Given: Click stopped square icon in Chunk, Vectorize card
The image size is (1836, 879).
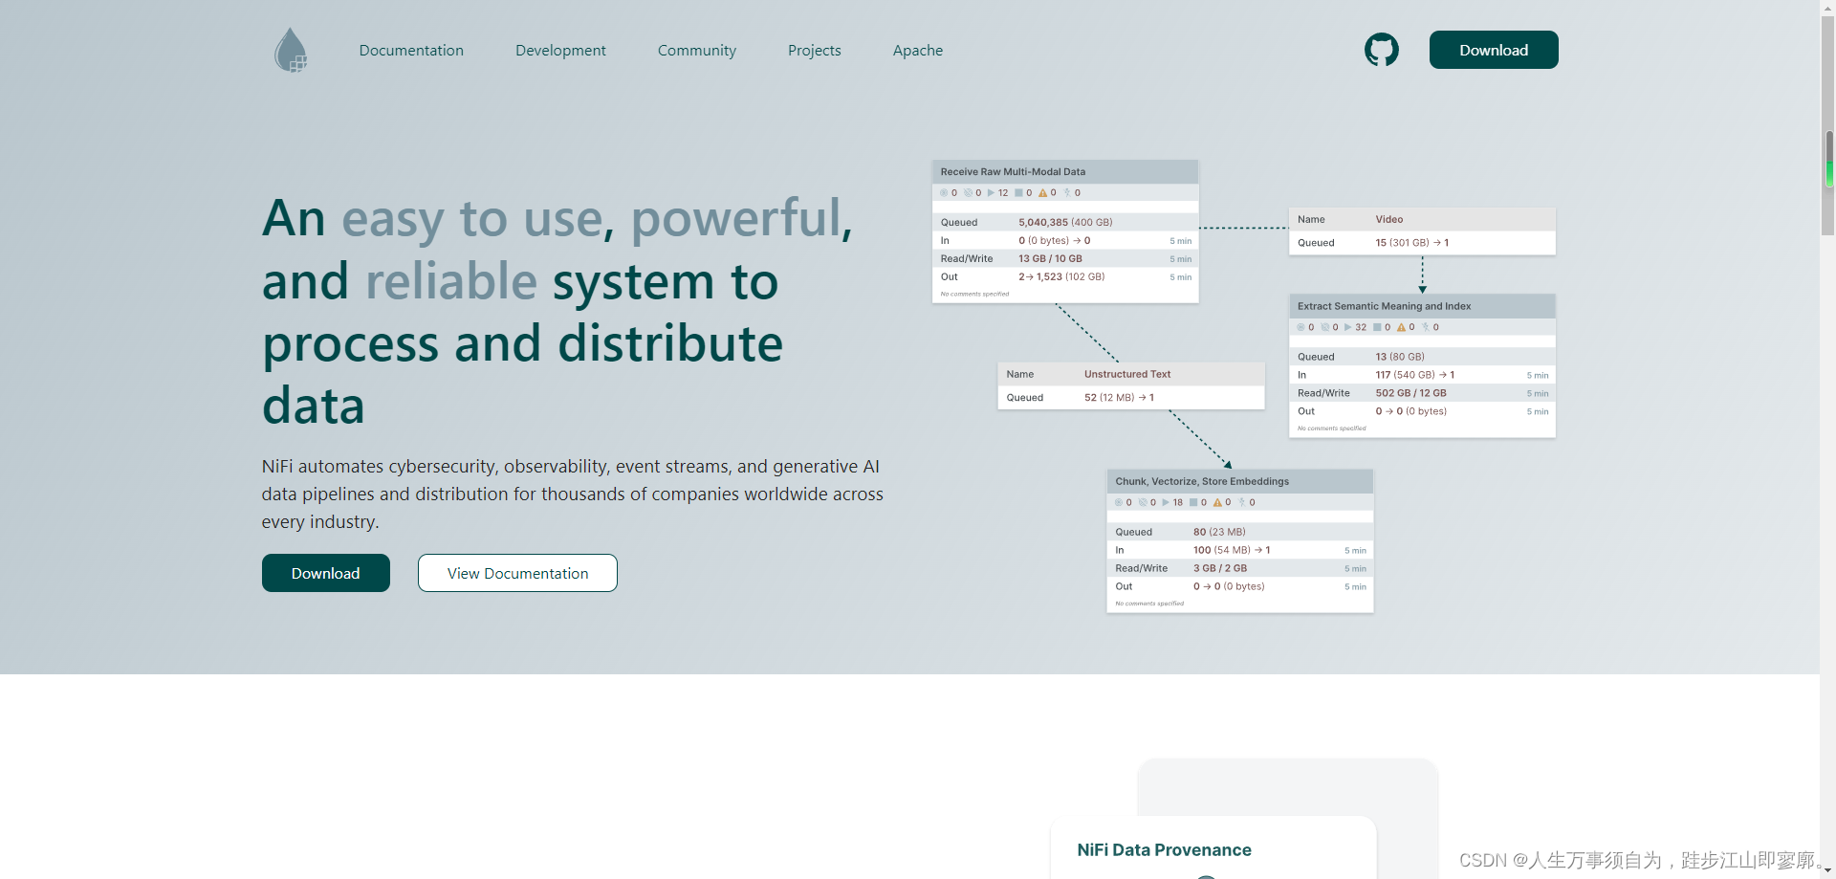Looking at the screenshot, I should 1193,502.
